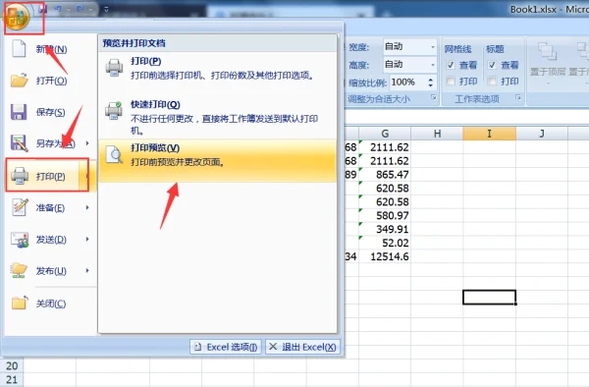Select row 20 header
The image size is (589, 387).
tap(12, 365)
